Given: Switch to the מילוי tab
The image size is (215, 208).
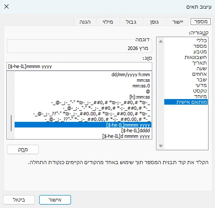Looking at the screenshot, I should pos(108,22).
